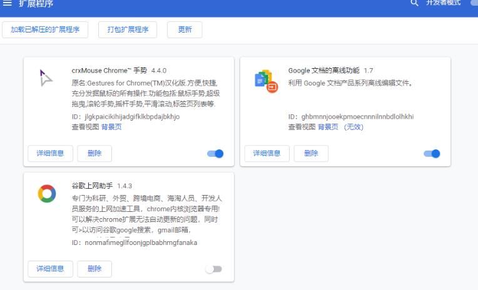Click the Google 文档 offline extension icon
Image resolution: width=478 pixels, height=290 pixels.
(x=266, y=81)
